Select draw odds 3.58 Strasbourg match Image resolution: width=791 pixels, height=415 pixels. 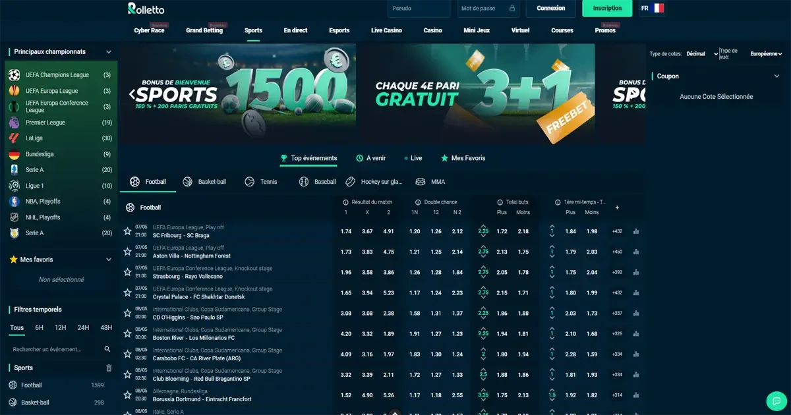click(x=367, y=272)
